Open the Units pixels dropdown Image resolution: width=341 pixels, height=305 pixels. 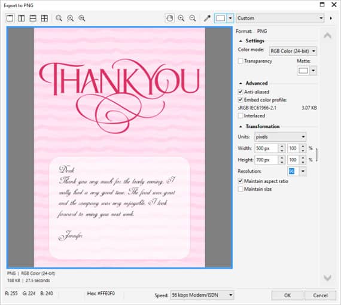pos(281,137)
